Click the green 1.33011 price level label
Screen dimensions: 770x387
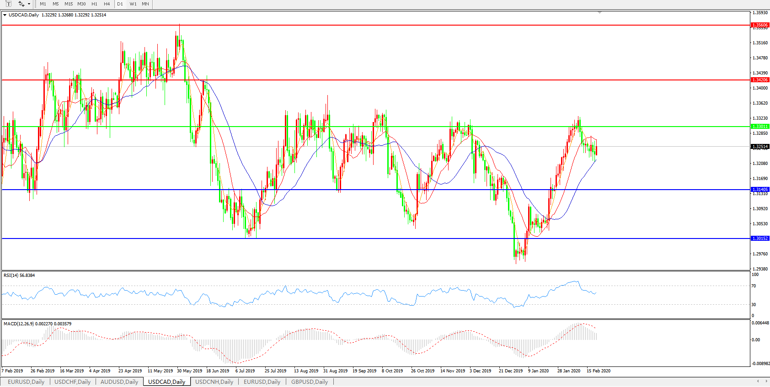pos(760,127)
